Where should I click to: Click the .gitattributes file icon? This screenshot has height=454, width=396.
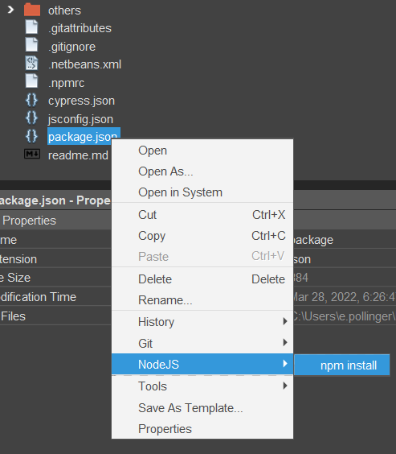31,27
